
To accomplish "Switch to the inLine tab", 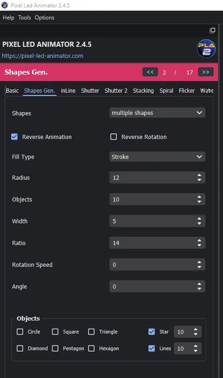I will tap(68, 91).
